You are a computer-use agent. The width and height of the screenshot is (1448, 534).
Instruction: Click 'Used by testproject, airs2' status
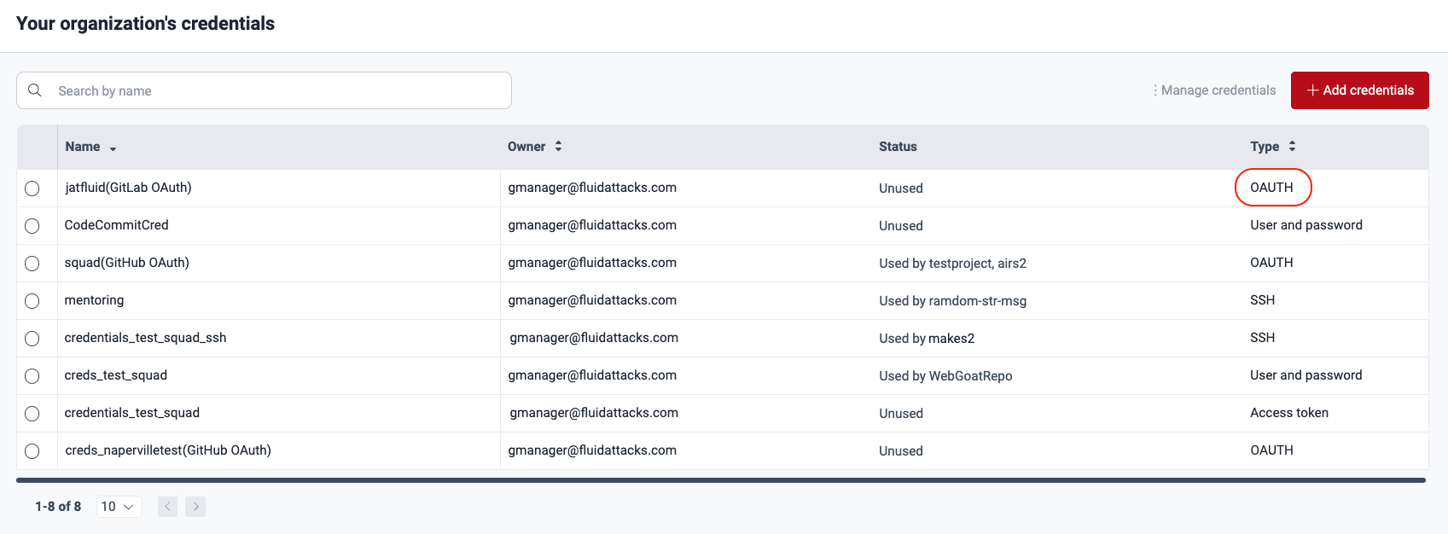tap(952, 264)
